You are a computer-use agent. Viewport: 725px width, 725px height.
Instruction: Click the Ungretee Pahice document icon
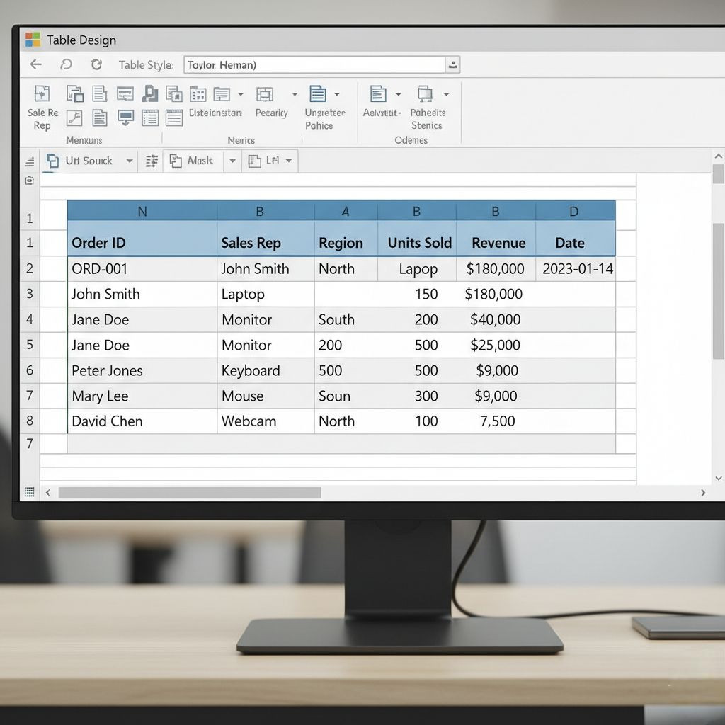318,94
